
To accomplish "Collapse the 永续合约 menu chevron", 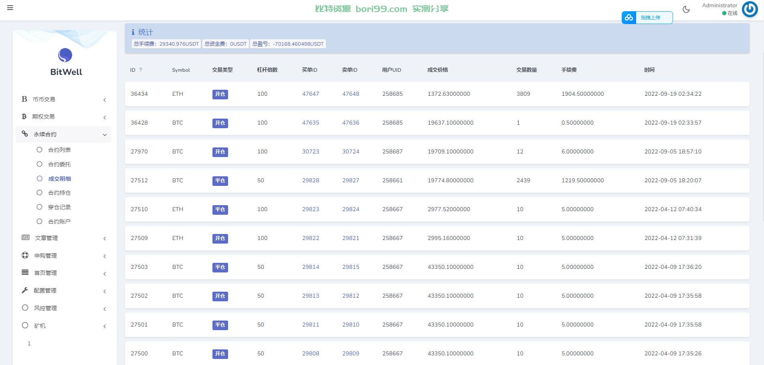I will click(x=105, y=135).
